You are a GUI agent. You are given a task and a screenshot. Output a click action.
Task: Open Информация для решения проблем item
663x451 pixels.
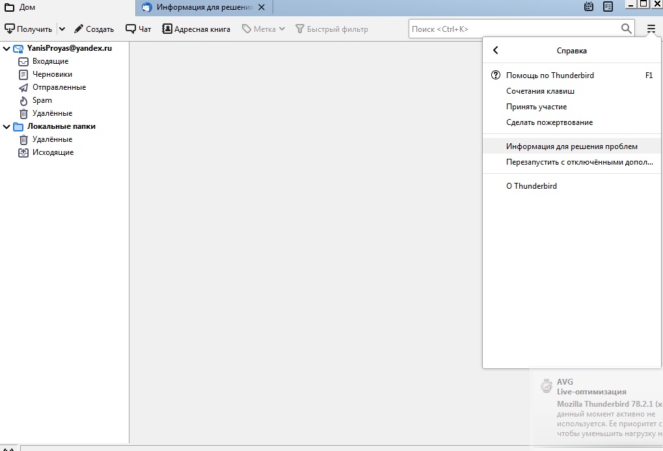click(x=572, y=146)
